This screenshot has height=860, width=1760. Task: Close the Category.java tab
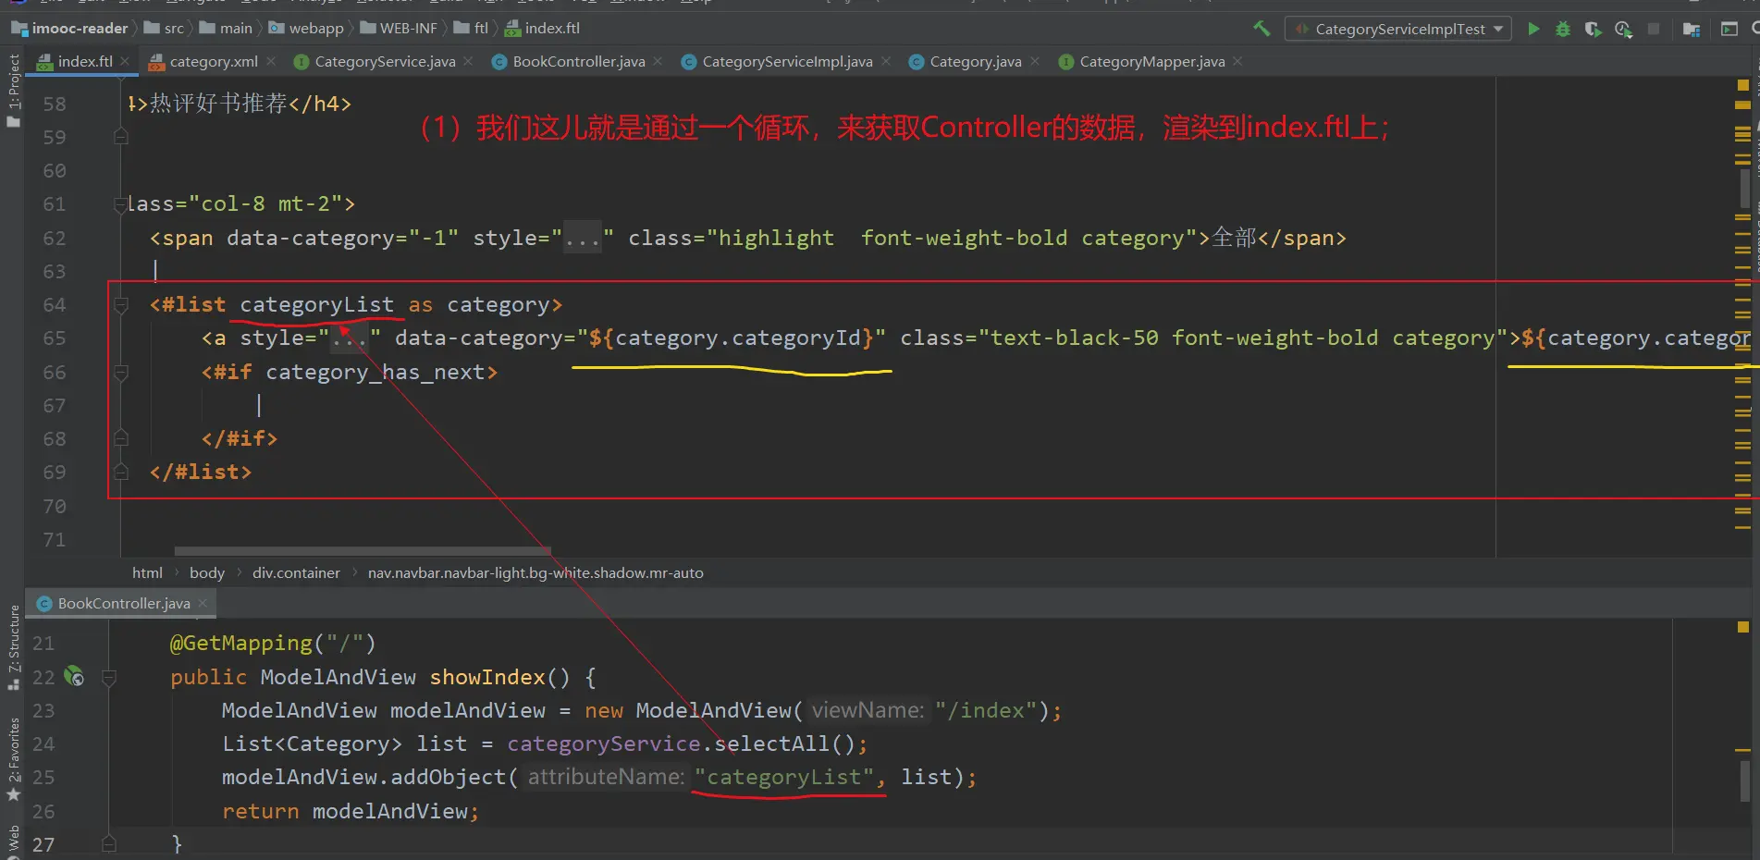pyautogui.click(x=1035, y=62)
